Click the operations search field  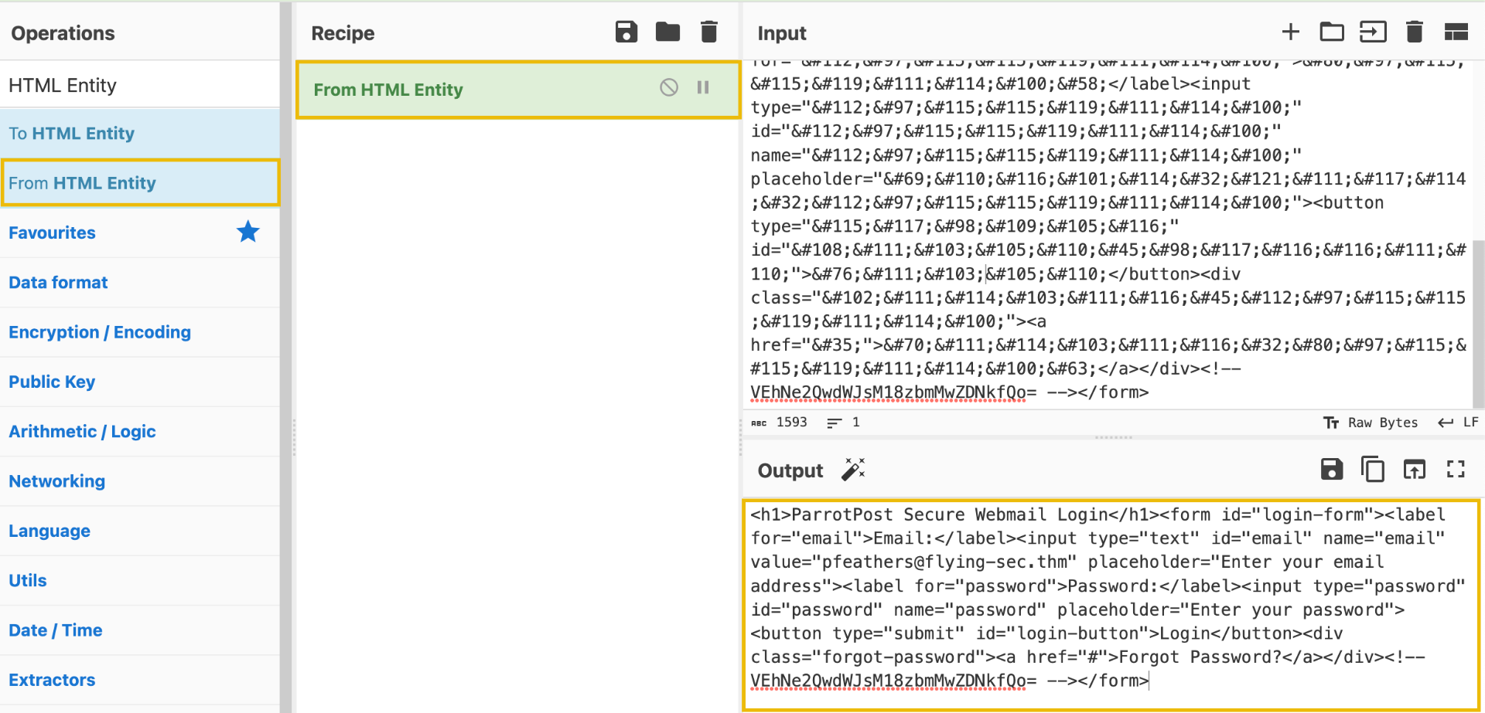tap(139, 85)
